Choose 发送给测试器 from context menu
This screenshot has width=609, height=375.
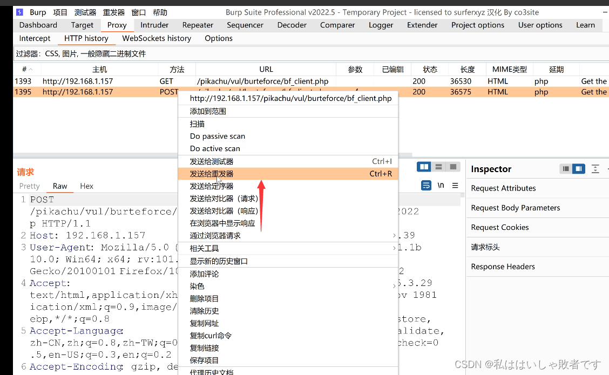click(288, 161)
